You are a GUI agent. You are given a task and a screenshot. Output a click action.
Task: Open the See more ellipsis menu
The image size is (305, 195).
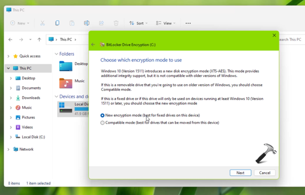pos(188,23)
